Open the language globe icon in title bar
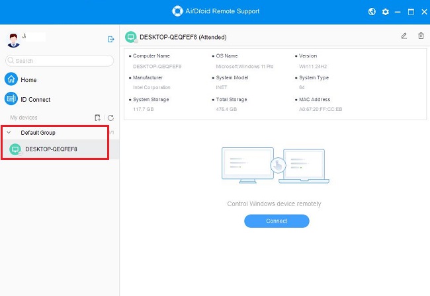This screenshot has width=430, height=296. pos(372,11)
